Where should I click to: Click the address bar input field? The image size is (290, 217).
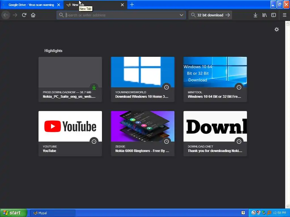click(121, 15)
